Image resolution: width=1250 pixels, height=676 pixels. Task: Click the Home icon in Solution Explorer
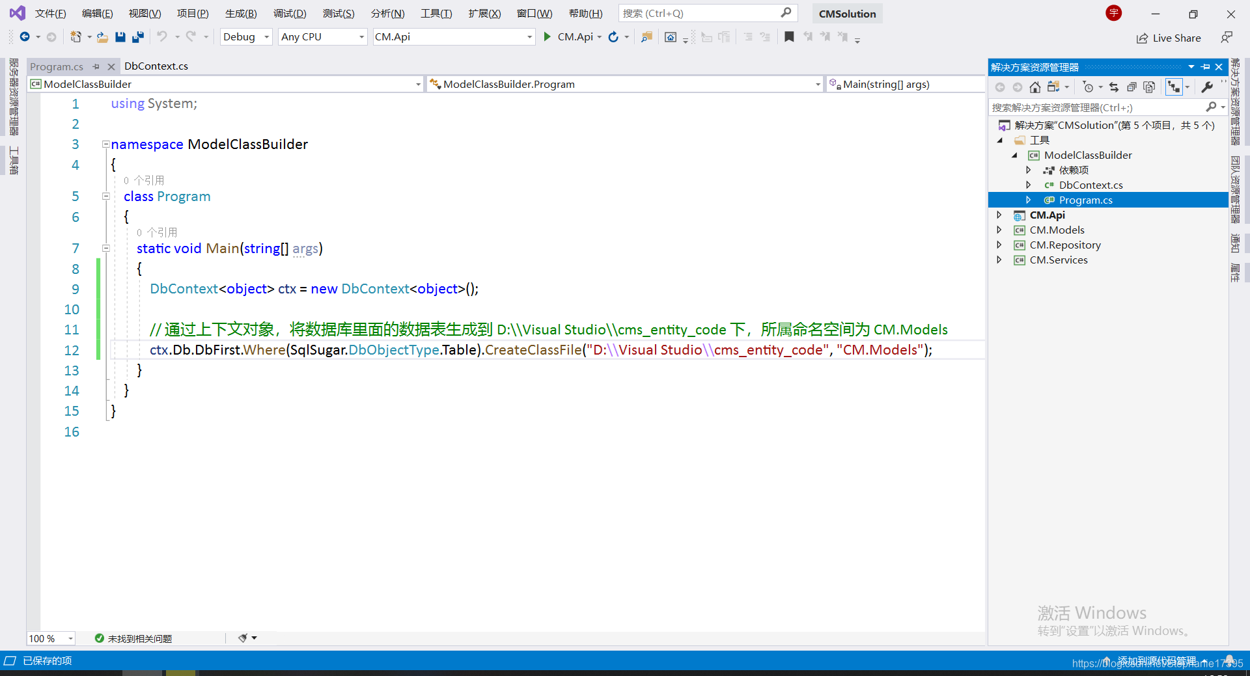pyautogui.click(x=1035, y=87)
